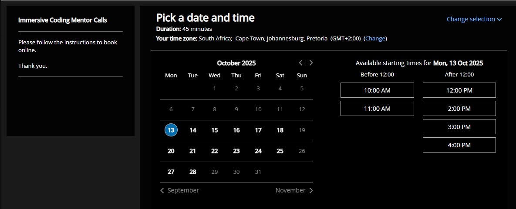Go to next month using right chevron
This screenshot has height=209, width=516.
tap(311, 63)
